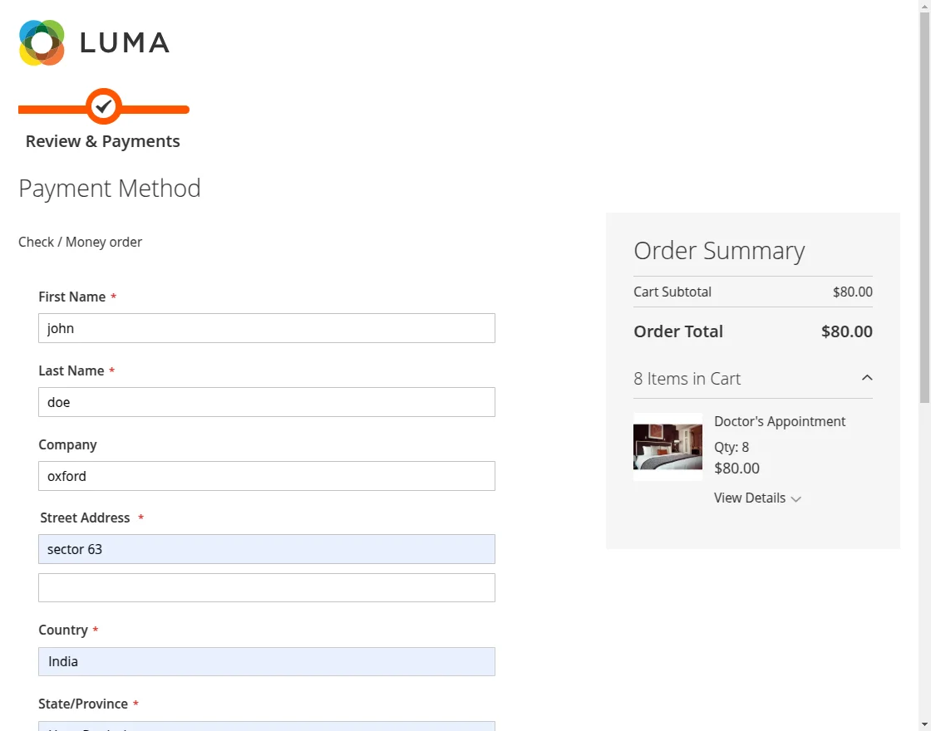Expand View Details for Doctor's Appointment
The height and width of the screenshot is (731, 931).
coord(757,498)
